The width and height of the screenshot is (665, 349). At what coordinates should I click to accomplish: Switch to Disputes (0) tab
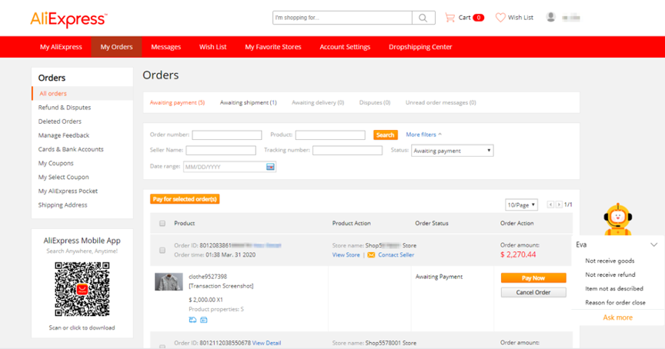375,102
